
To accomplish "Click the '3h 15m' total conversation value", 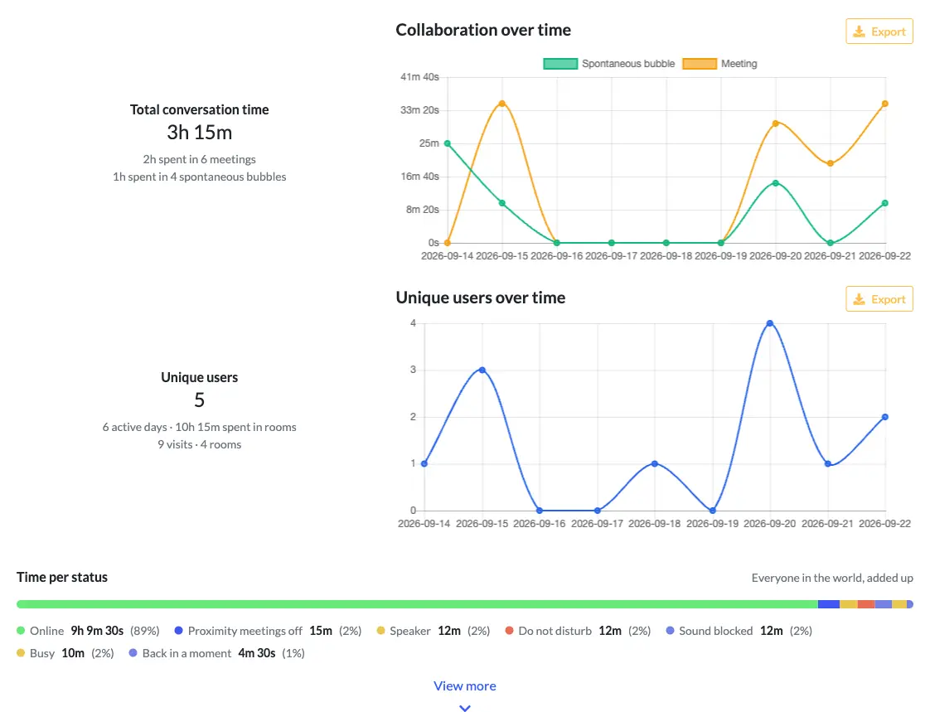I will tap(199, 133).
